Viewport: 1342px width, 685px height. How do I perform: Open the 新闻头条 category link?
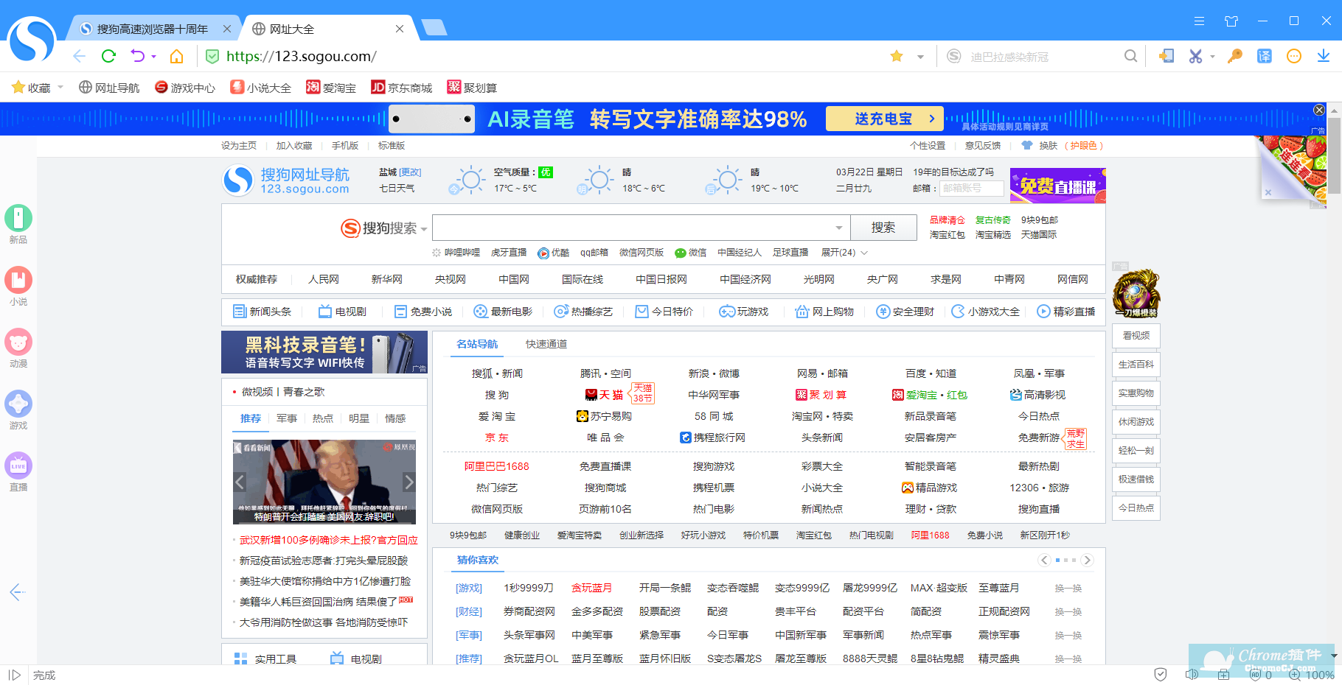(263, 312)
